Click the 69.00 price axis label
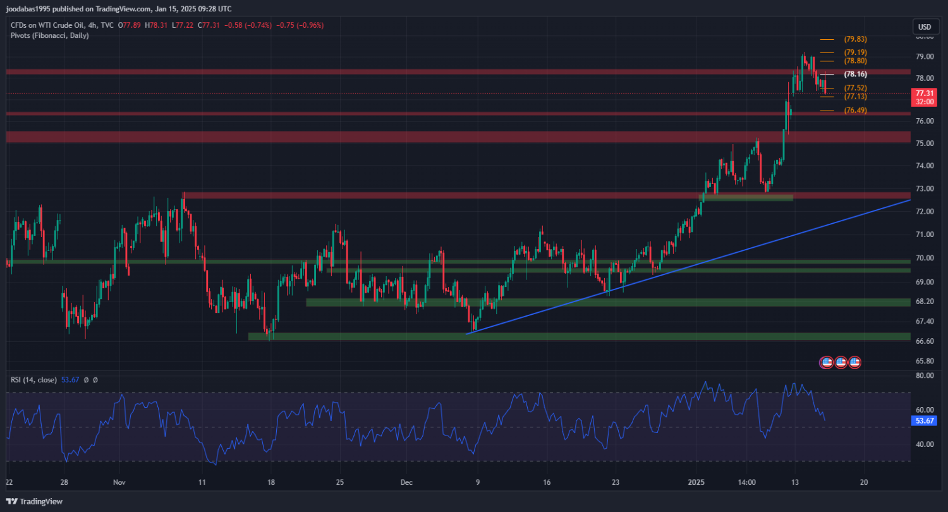Viewport: 948px width, 512px height. point(925,281)
